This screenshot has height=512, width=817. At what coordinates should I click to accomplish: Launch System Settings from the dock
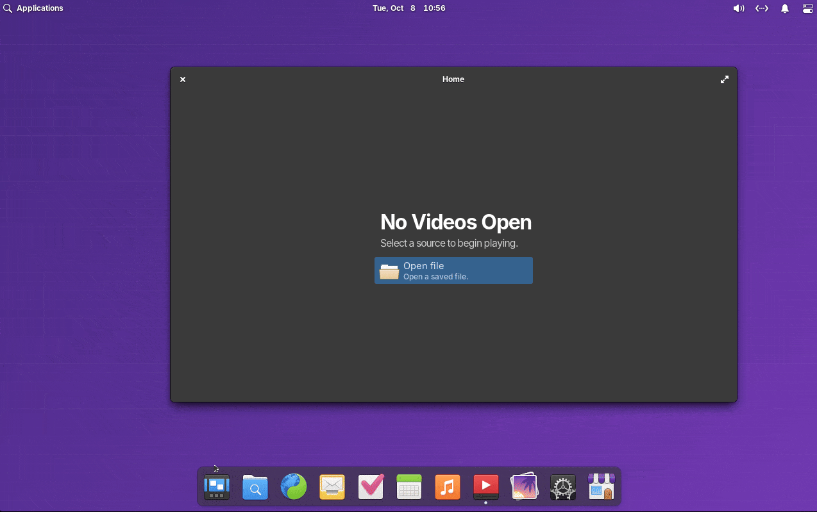562,486
